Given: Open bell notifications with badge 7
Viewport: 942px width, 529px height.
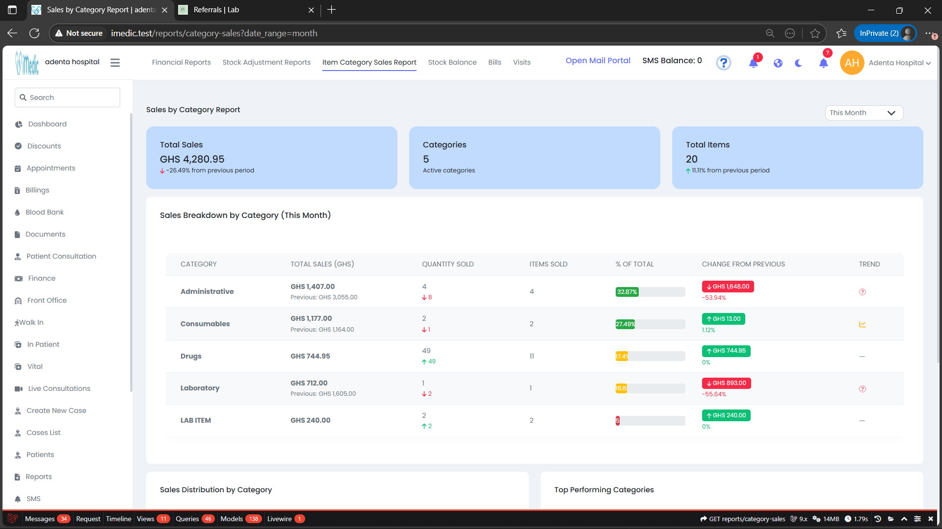Looking at the screenshot, I should point(824,63).
